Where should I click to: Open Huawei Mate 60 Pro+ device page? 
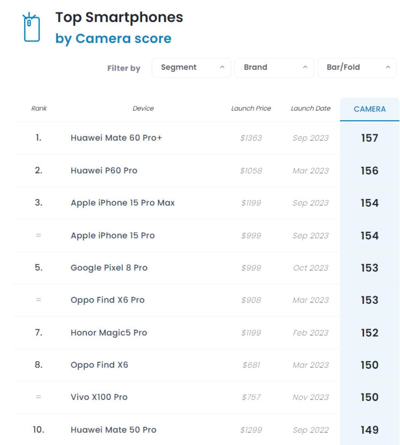(x=116, y=138)
